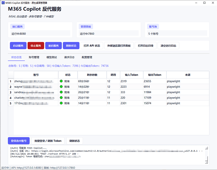Select row header number 4
This screenshot has width=217, height=170.
click(x=11, y=98)
